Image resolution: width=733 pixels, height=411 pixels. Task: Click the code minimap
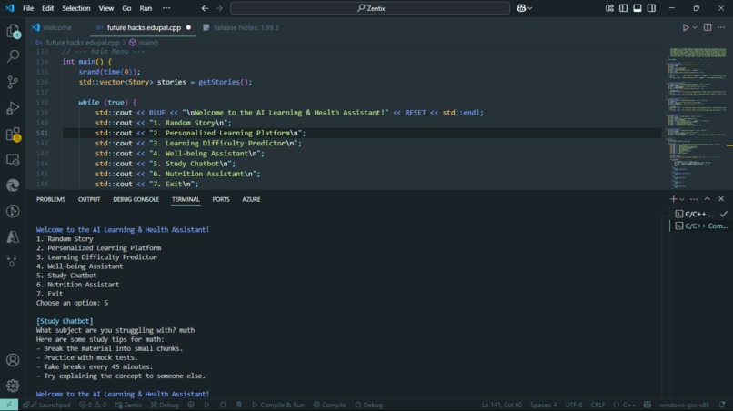[697, 118]
